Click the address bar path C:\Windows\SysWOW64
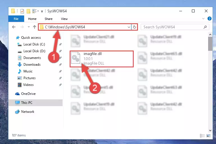This screenshot has width=216, height=144. [x=65, y=27]
